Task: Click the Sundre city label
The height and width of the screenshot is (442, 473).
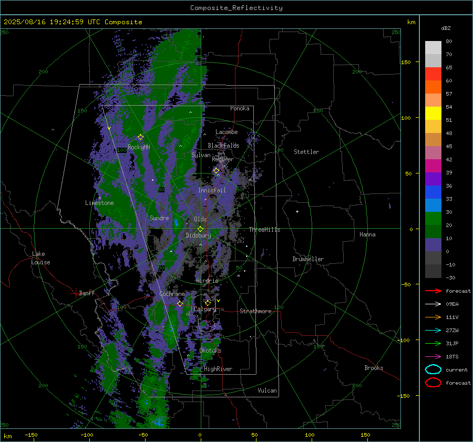Action: (x=159, y=218)
